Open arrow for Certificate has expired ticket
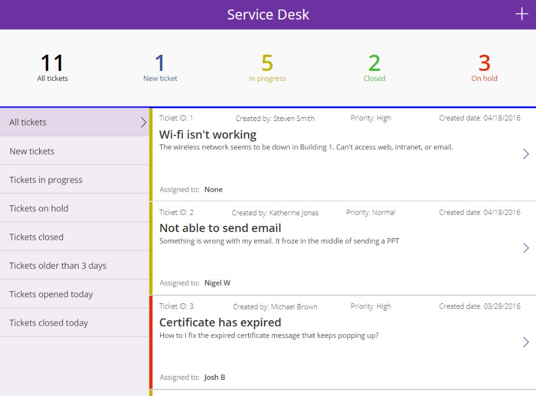 coord(525,342)
